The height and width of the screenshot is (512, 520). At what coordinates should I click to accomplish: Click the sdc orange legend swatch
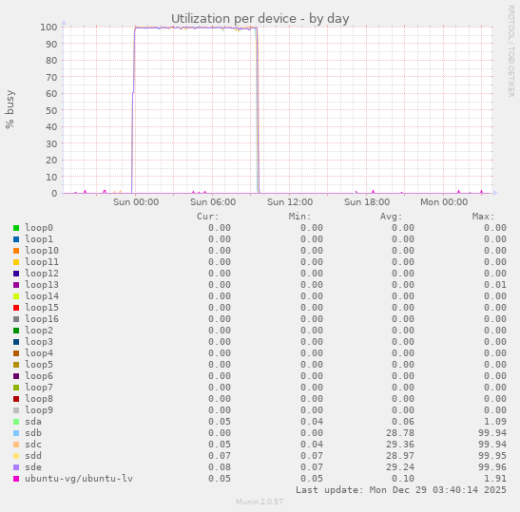click(16, 445)
